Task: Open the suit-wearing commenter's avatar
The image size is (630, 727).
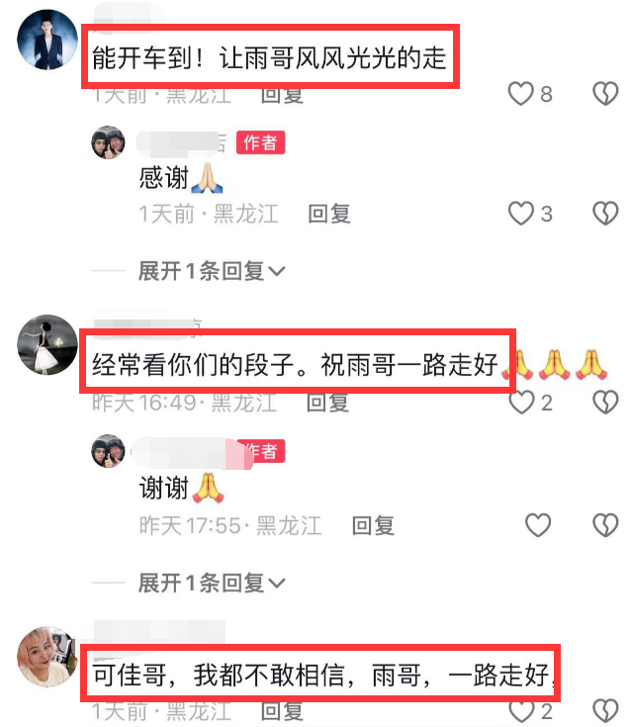Action: tap(47, 40)
